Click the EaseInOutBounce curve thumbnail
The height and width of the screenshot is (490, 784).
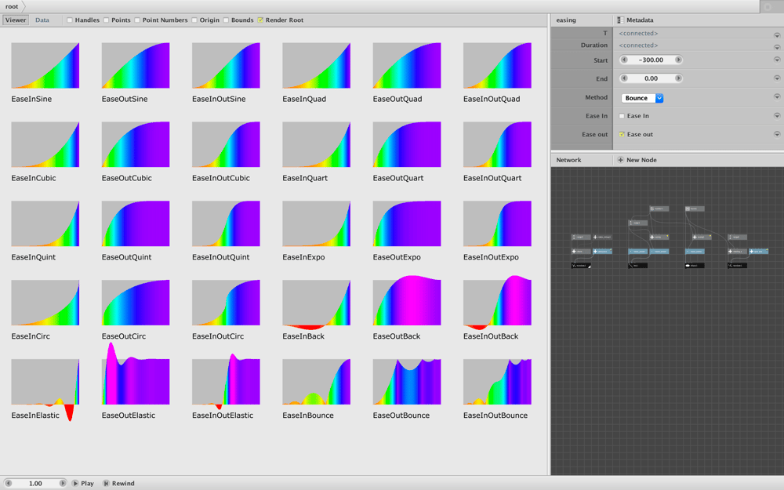[x=497, y=382]
